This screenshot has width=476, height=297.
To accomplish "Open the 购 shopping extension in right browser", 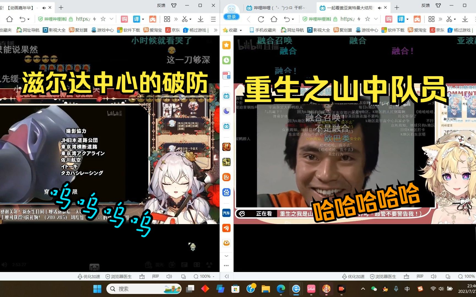I will [389, 19].
